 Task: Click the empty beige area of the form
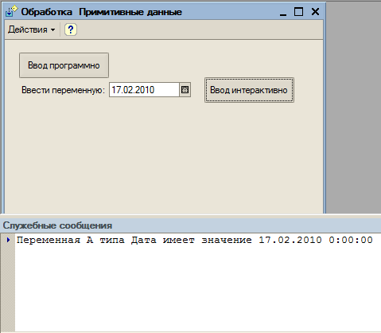coord(164,157)
